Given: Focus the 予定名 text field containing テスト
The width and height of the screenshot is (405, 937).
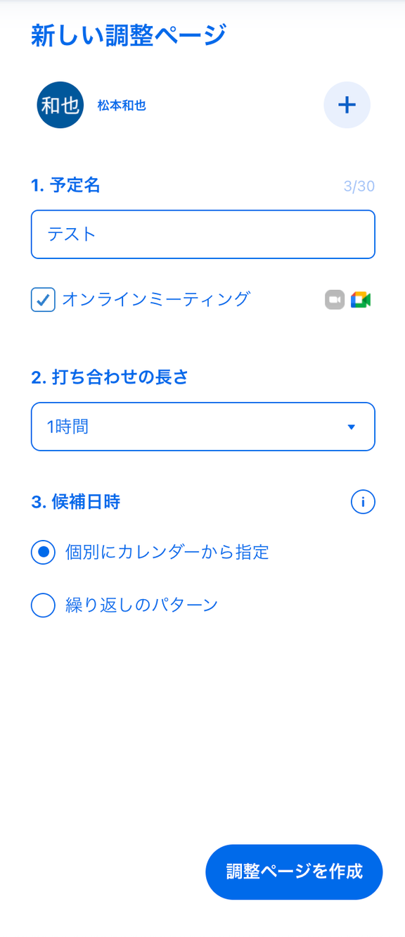Looking at the screenshot, I should pos(202,234).
